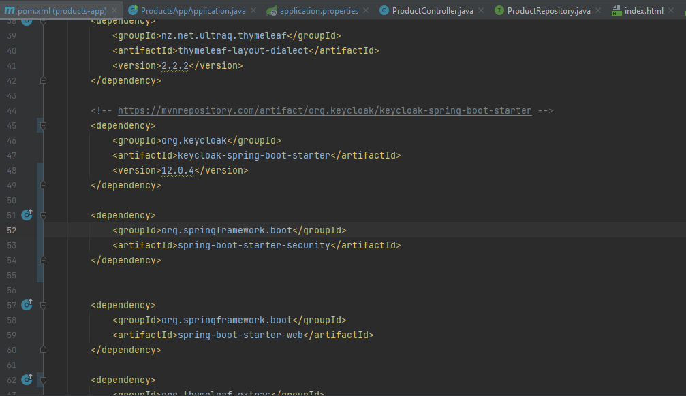This screenshot has height=396, width=686.
Task: Click the fold end marker on line 54
Action: click(x=44, y=260)
